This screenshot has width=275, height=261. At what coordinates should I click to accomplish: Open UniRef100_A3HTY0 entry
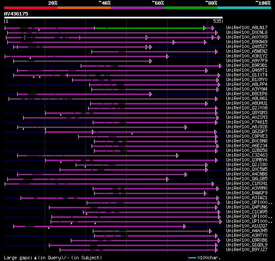pos(247,236)
